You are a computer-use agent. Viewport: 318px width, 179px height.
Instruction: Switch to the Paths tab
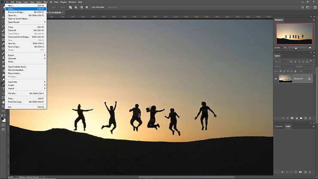(288, 127)
